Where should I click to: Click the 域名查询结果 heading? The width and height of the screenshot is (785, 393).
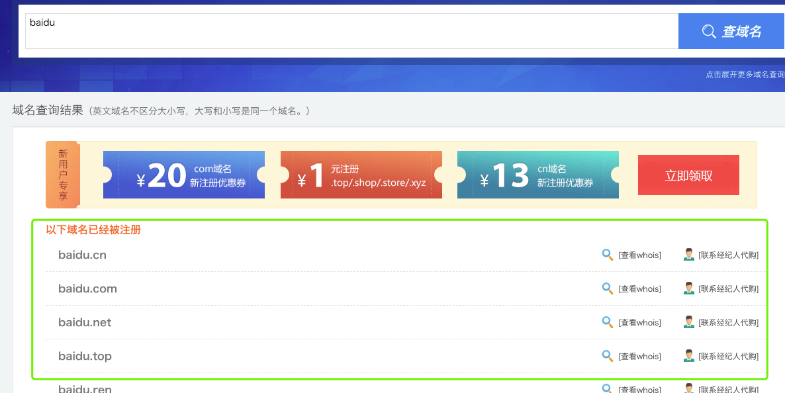point(48,110)
